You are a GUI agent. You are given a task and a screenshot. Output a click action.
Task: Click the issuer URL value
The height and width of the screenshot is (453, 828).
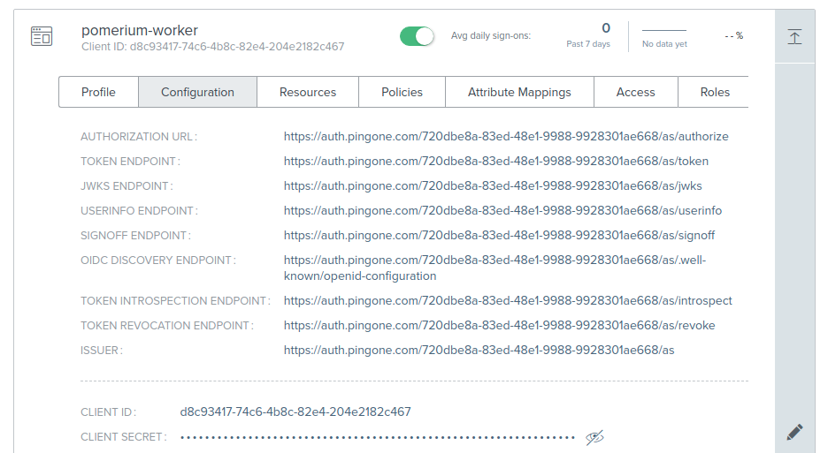[x=479, y=351]
